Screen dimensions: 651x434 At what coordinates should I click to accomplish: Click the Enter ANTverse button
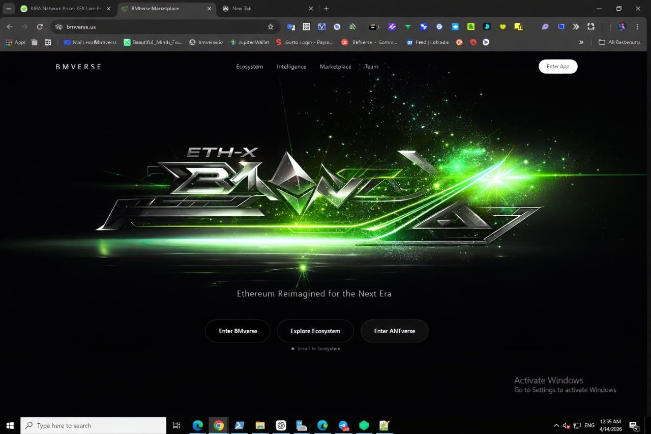394,331
